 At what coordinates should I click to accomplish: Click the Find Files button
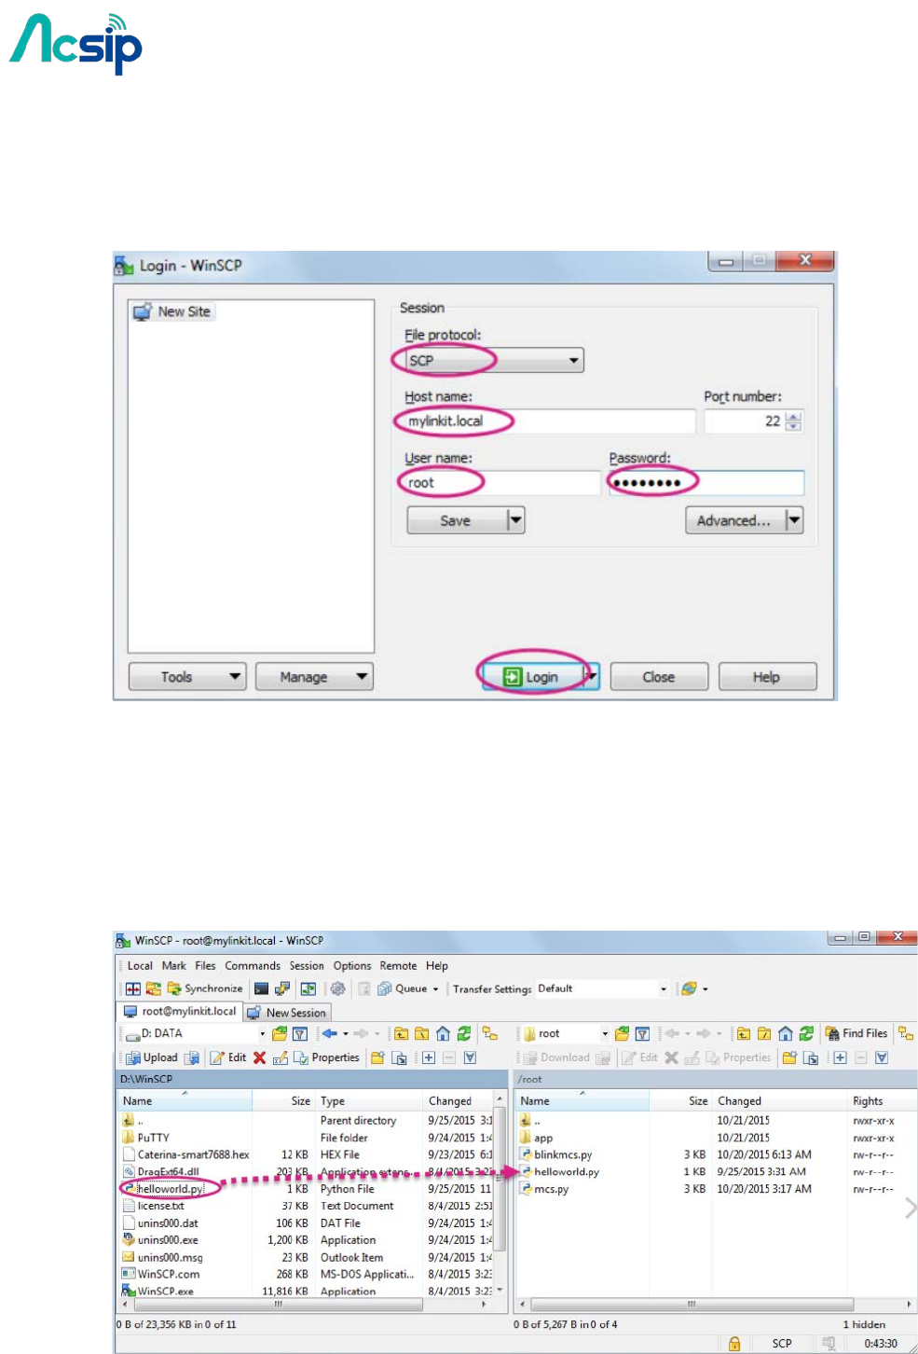[857, 1033]
